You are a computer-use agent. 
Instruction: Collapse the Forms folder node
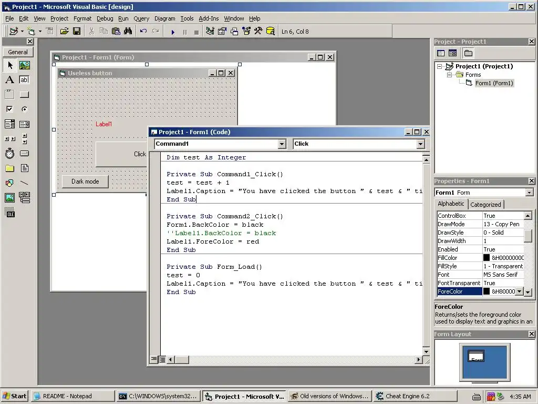coord(449,75)
